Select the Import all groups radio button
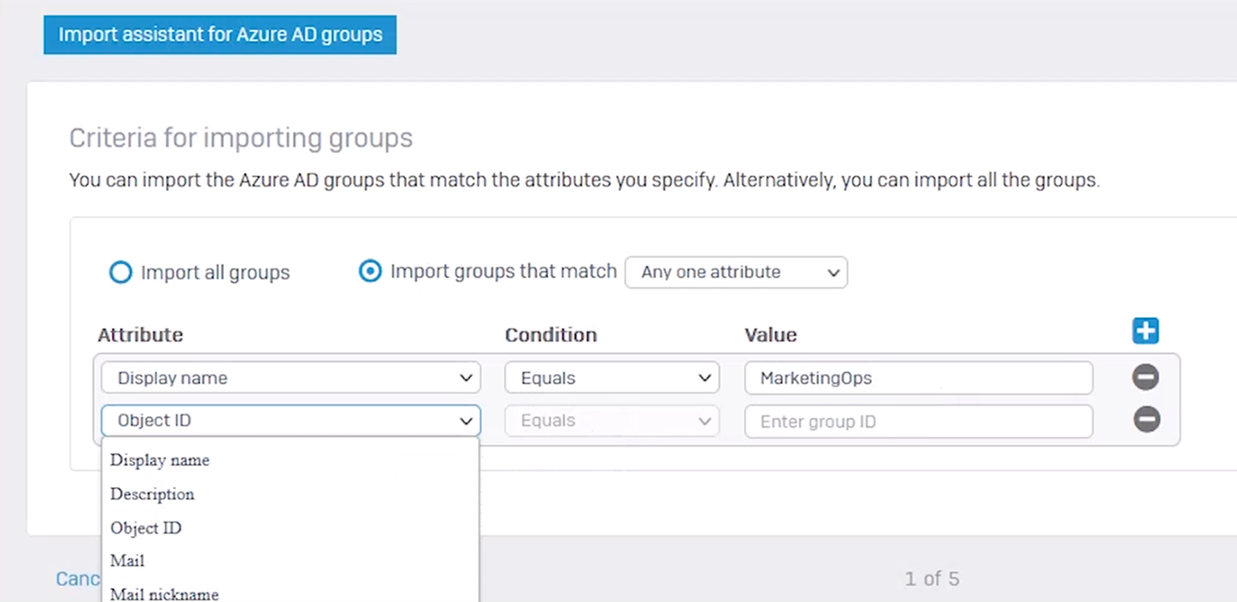Image resolution: width=1237 pixels, height=602 pixels. point(121,272)
